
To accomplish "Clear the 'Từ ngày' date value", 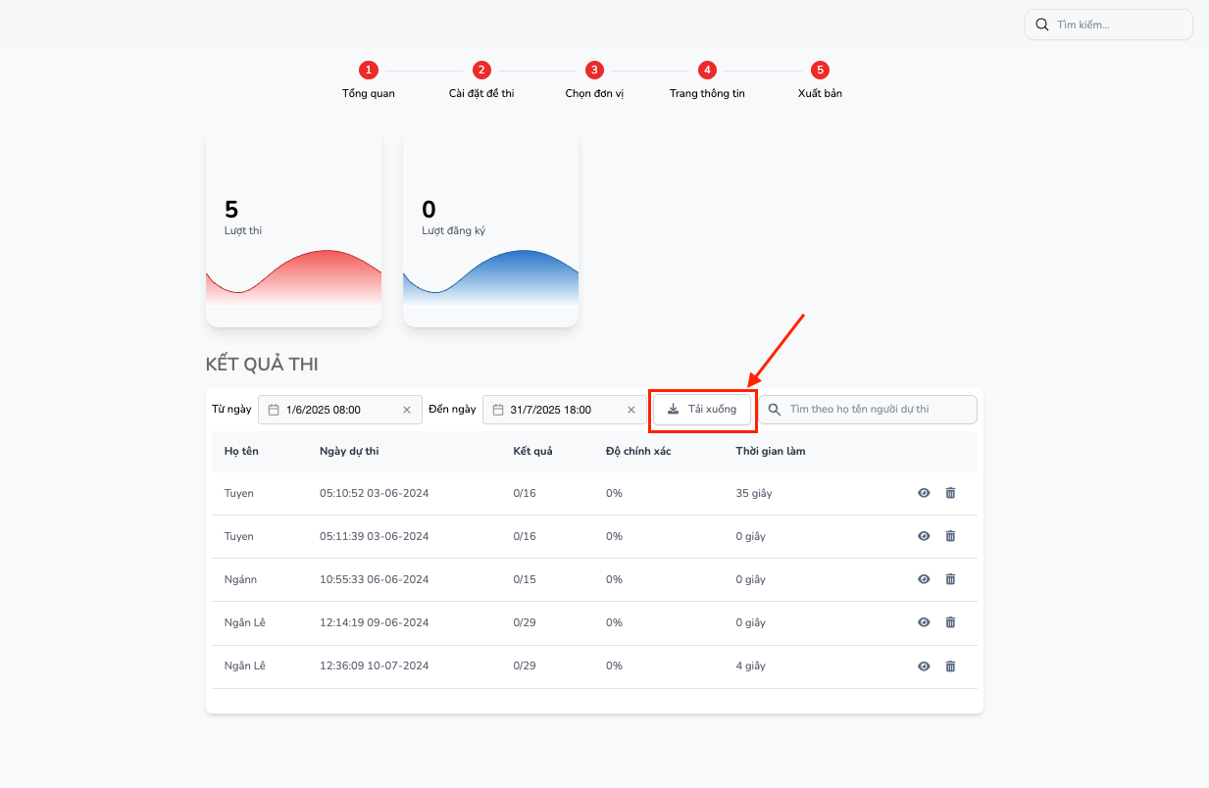I will [x=407, y=410].
